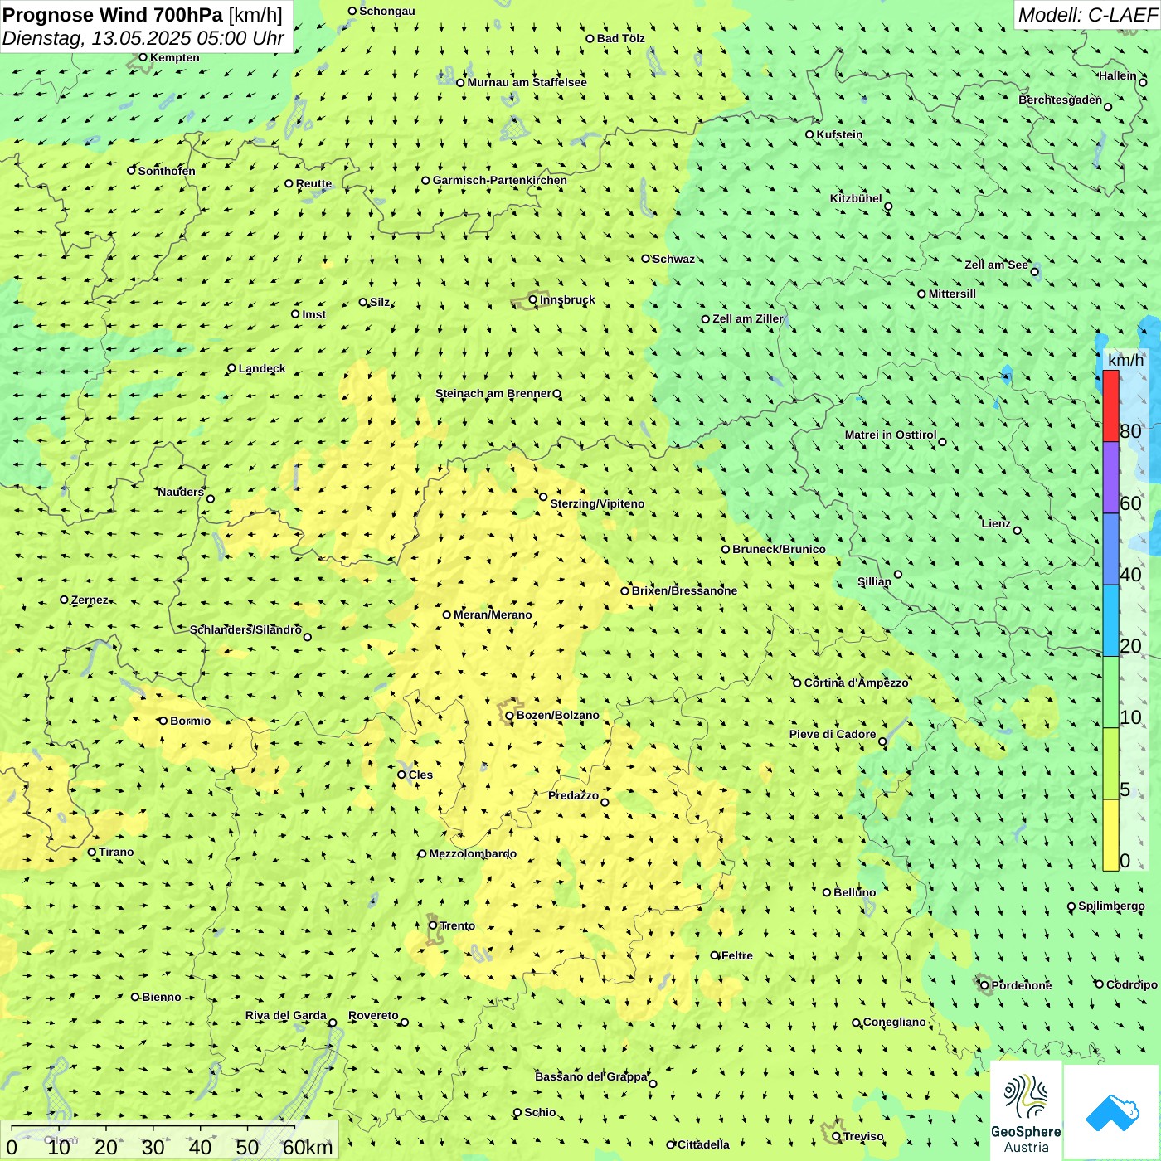Select the Belluno city label
Viewport: 1161px width, 1161px height.
click(854, 892)
